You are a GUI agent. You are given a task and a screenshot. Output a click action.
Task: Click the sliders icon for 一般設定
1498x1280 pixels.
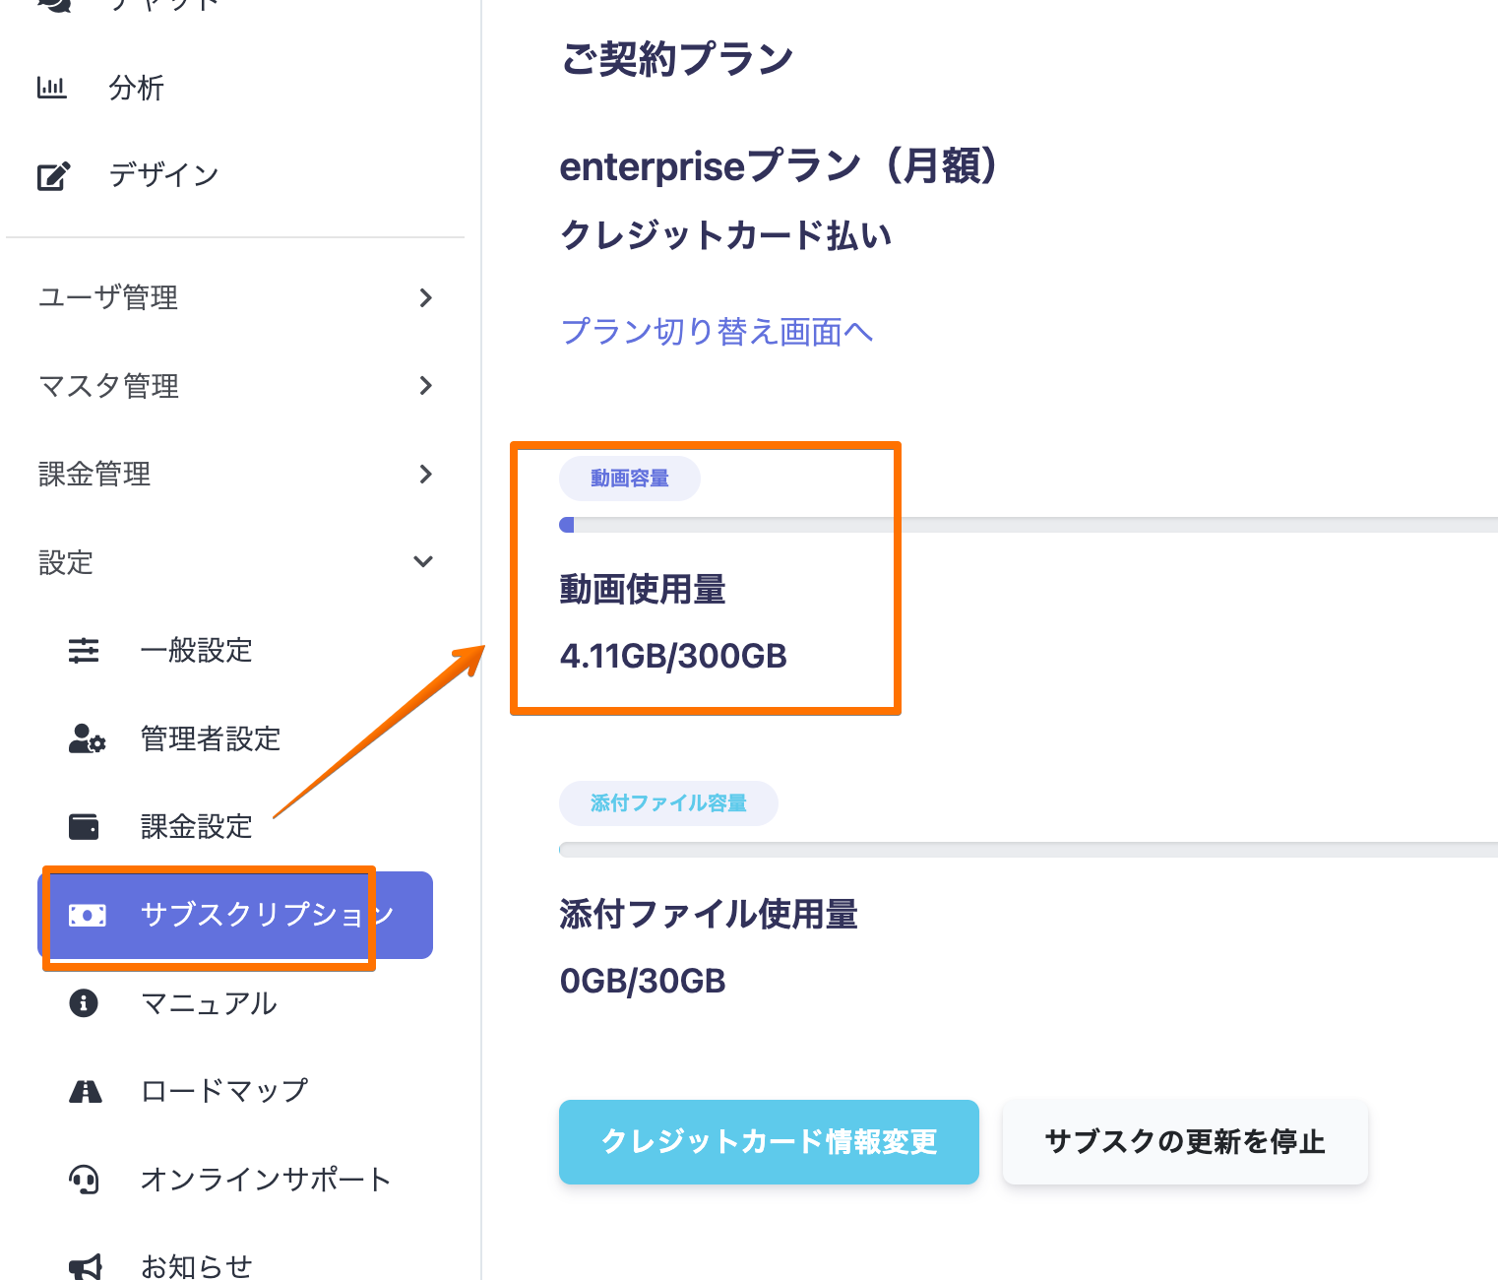[x=84, y=650]
